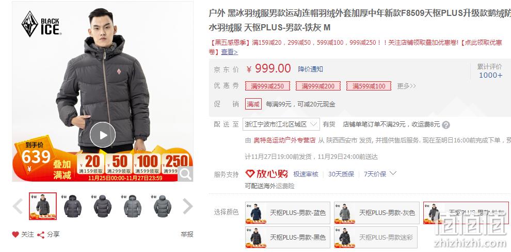Open the 奥特岛运动户外专营店 store link
Screen dimensions: 511x252
284,140
